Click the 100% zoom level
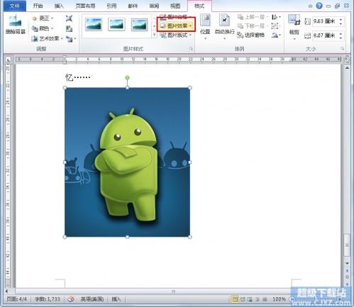Image resolution: width=354 pixels, height=307 pixels. (279, 299)
